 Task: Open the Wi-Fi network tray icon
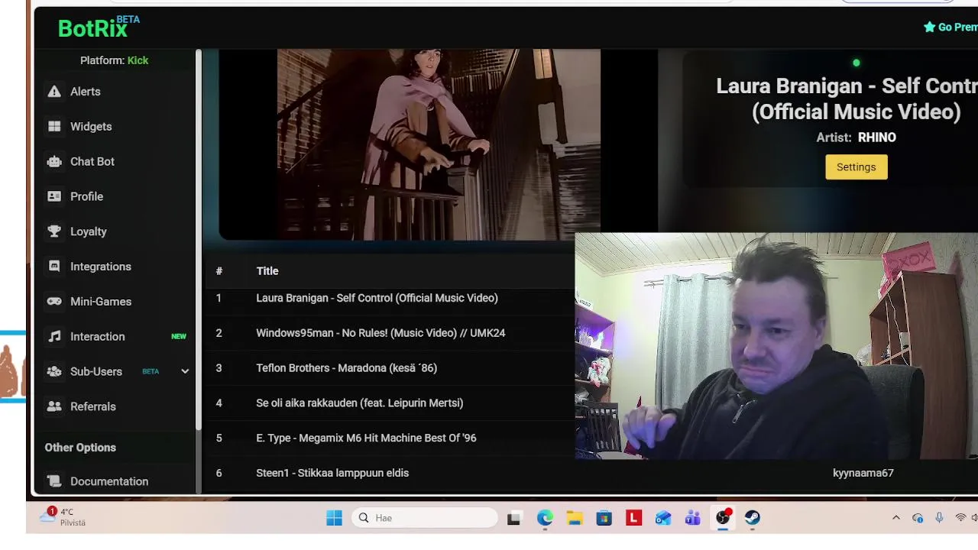click(960, 518)
